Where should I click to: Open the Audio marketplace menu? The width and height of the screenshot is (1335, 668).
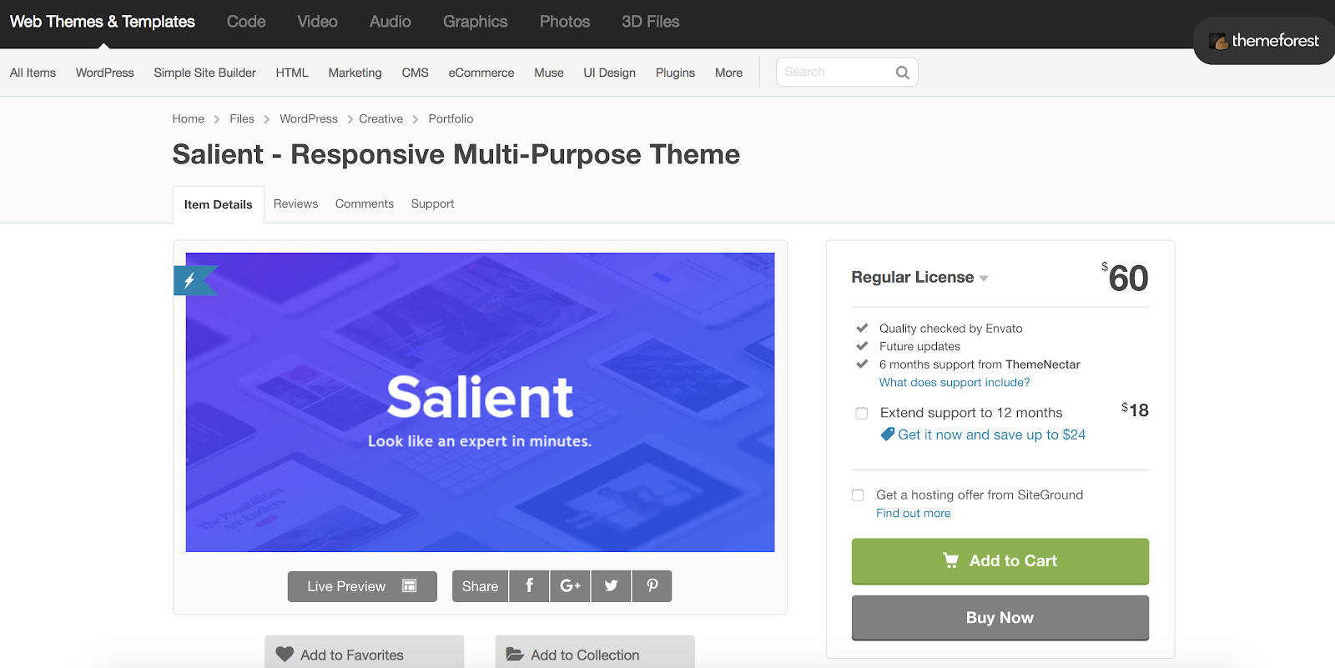pyautogui.click(x=390, y=22)
